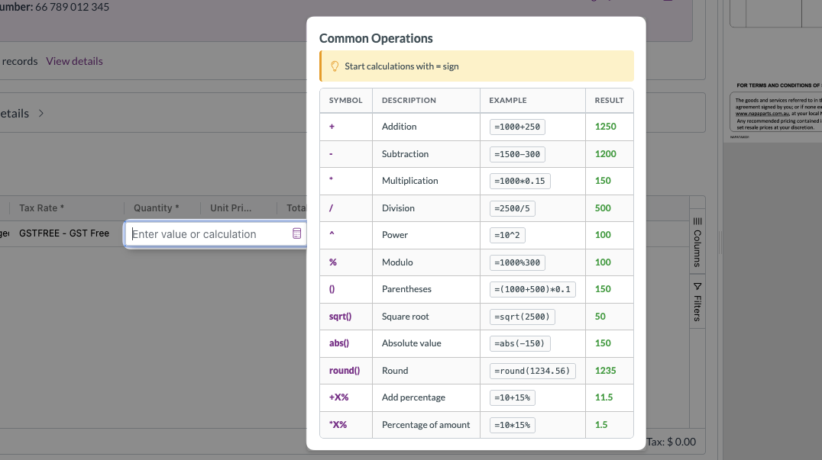Sort by the Quantity column header

[x=156, y=207]
